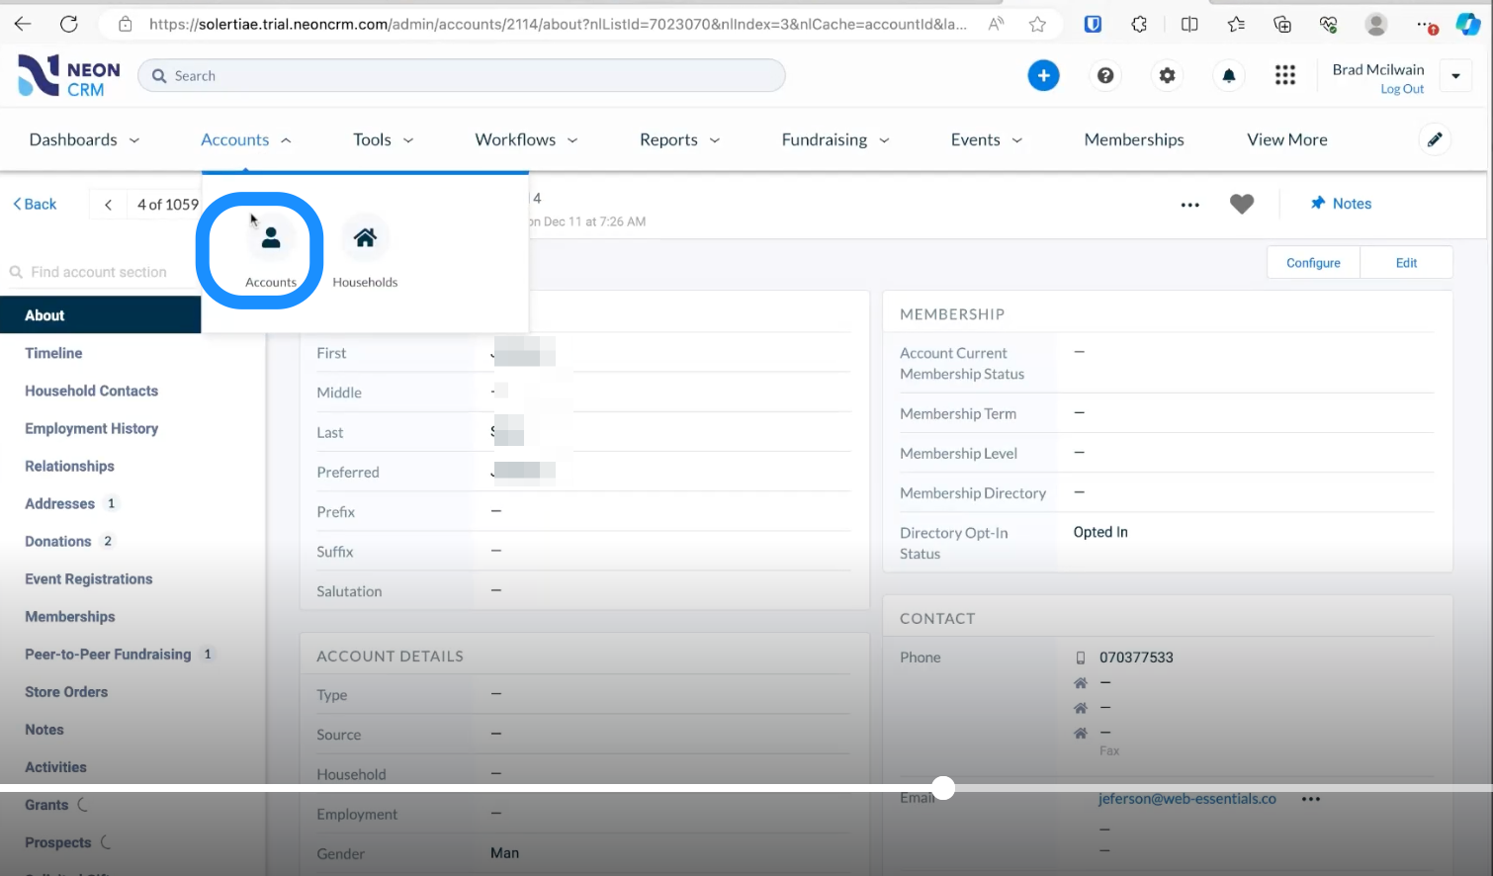Click read aloud icon in address bar

(996, 25)
